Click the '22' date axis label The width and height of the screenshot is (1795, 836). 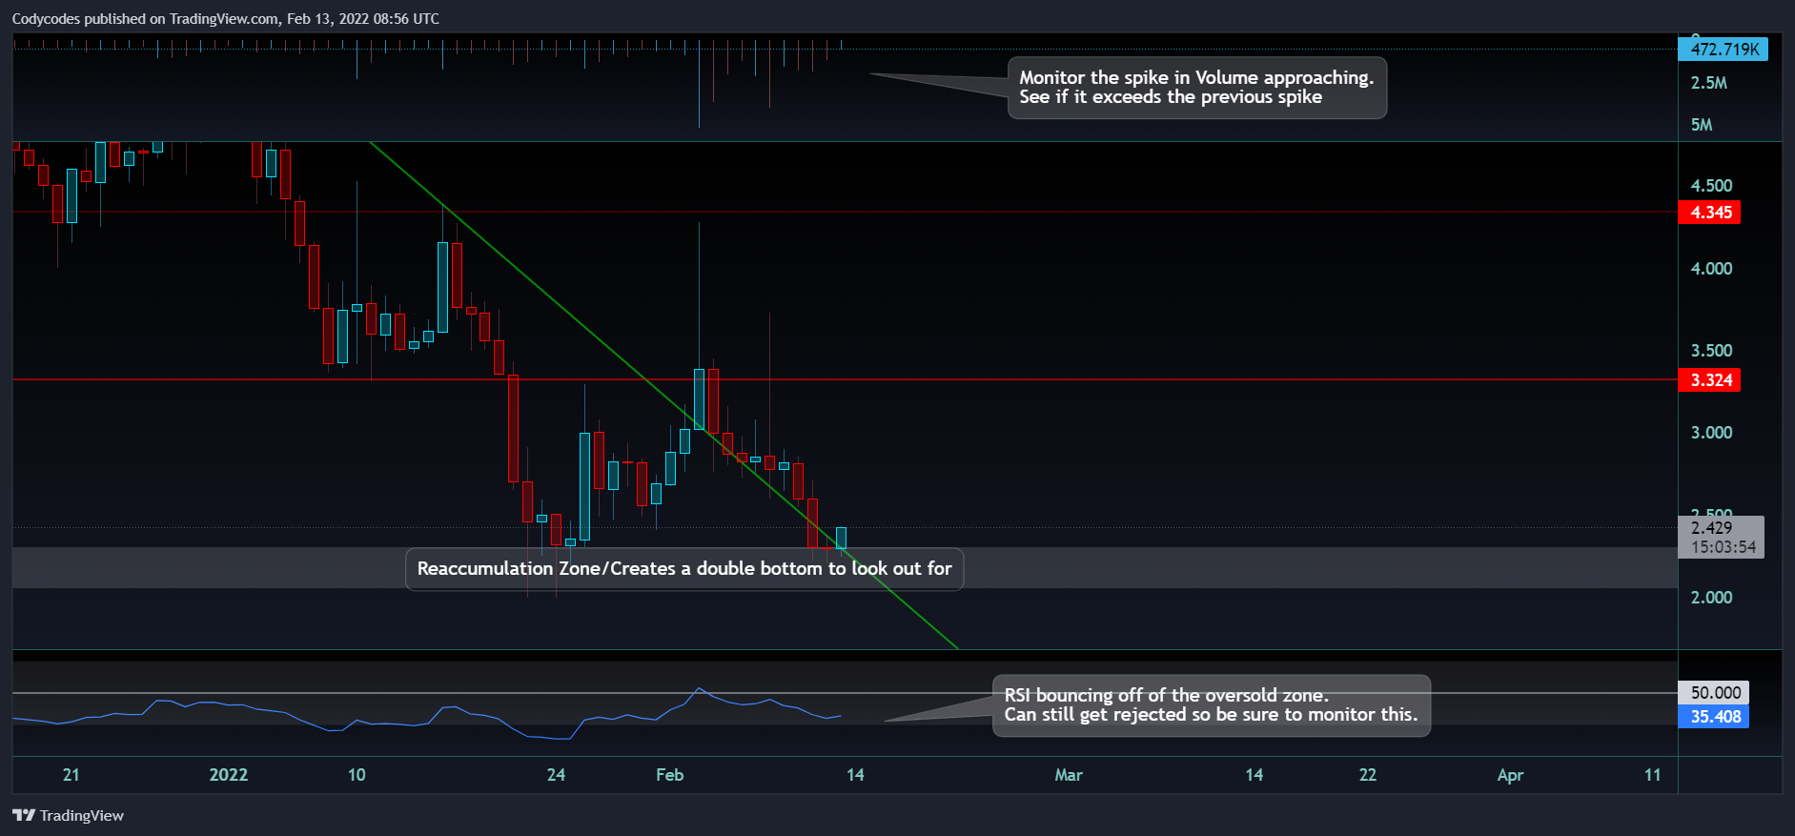[x=1368, y=775]
